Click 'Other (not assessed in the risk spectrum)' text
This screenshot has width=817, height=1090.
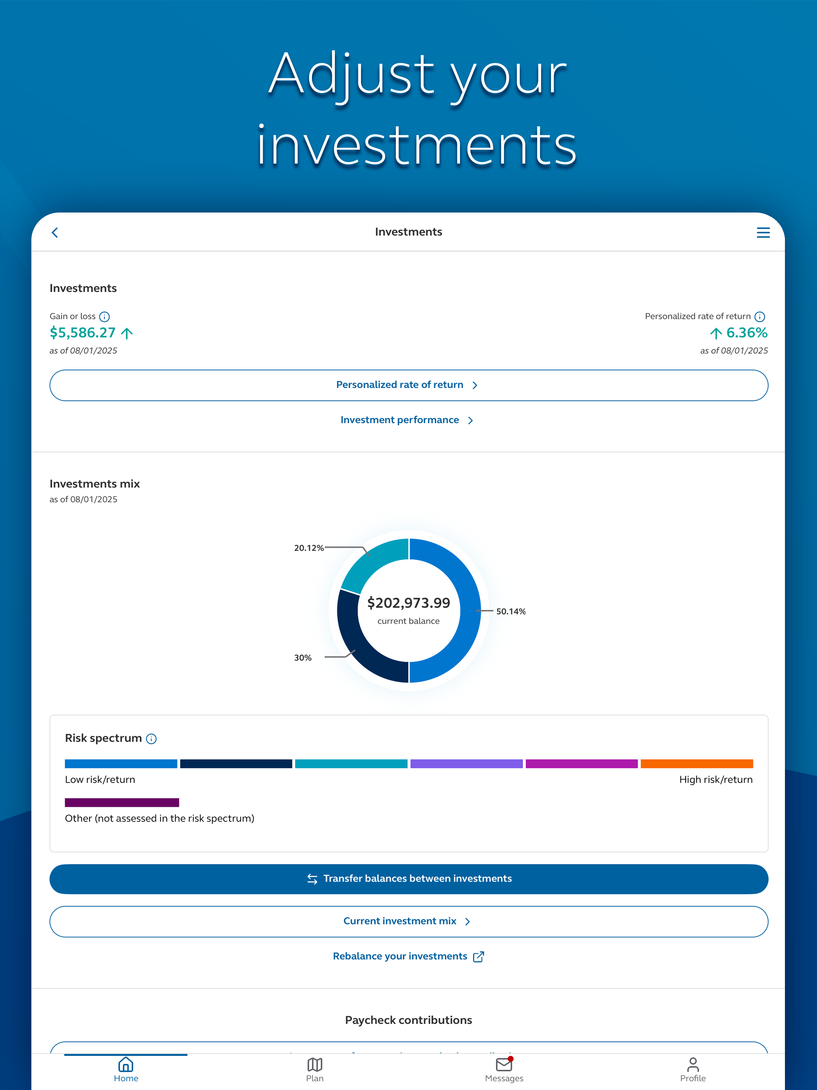[x=160, y=818]
